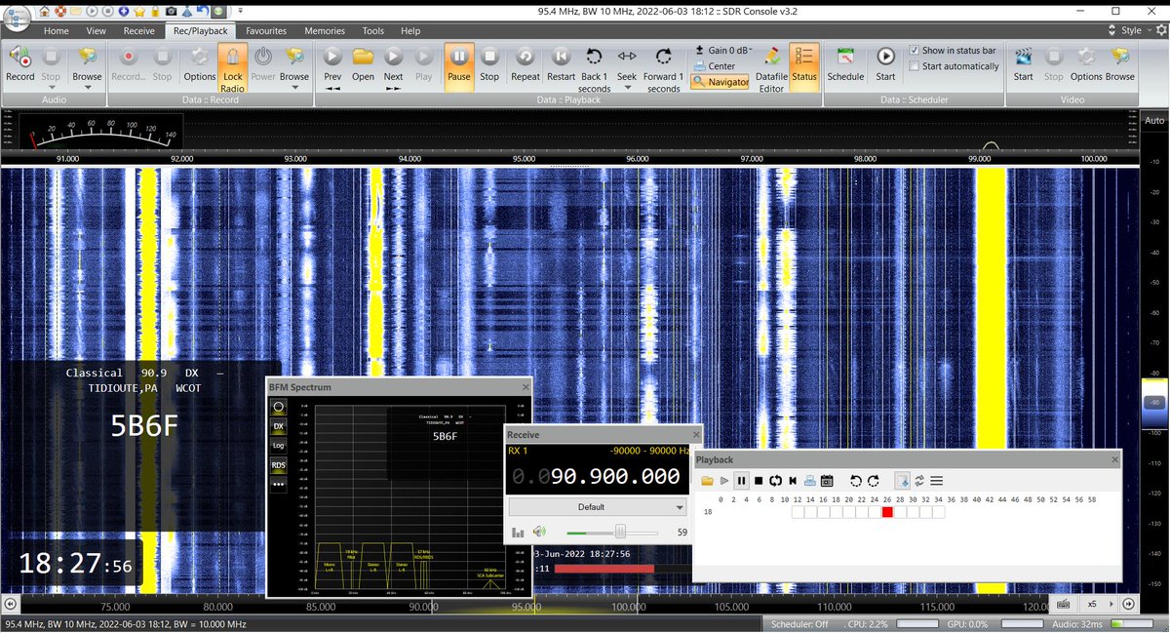Open the Tools tab
1170x633 pixels.
[x=372, y=31]
